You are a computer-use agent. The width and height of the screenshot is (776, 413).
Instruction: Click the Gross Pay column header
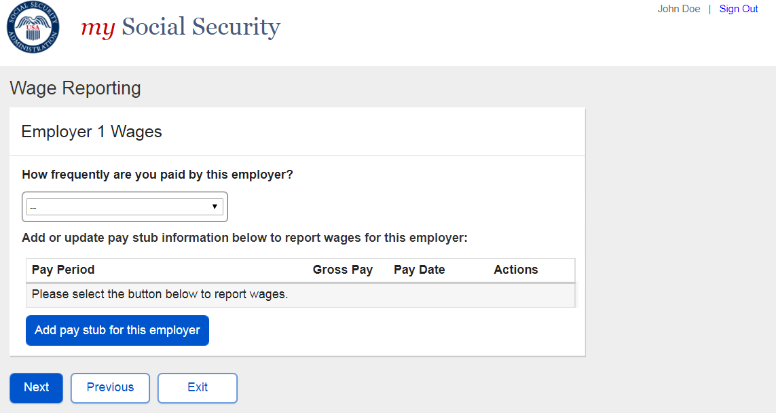pos(342,270)
